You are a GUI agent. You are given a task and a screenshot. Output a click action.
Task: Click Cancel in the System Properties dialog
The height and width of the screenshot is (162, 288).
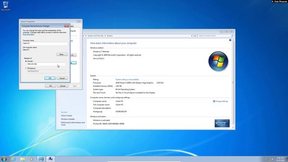[x=63, y=86]
